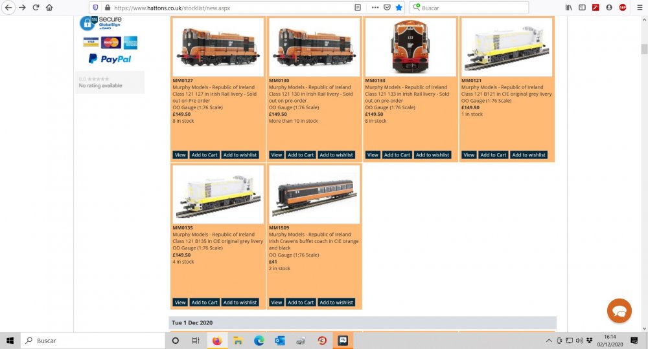Open the Firefox library icon
This screenshot has height=349, width=648.
[x=569, y=8]
